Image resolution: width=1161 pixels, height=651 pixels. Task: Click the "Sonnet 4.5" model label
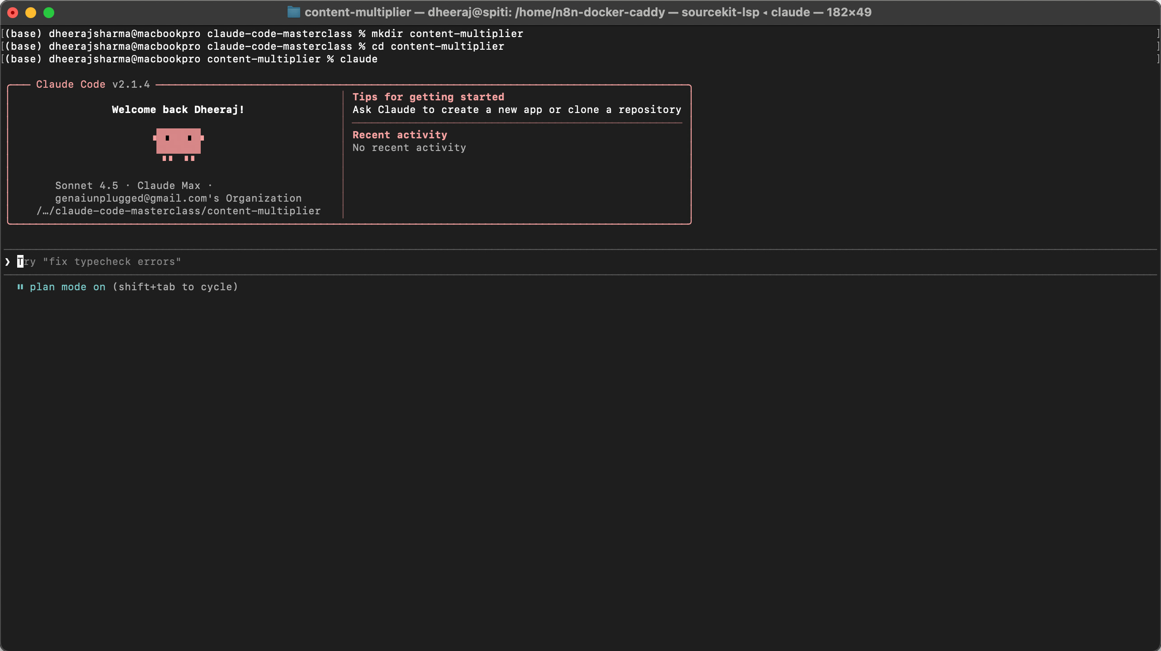[x=86, y=185]
